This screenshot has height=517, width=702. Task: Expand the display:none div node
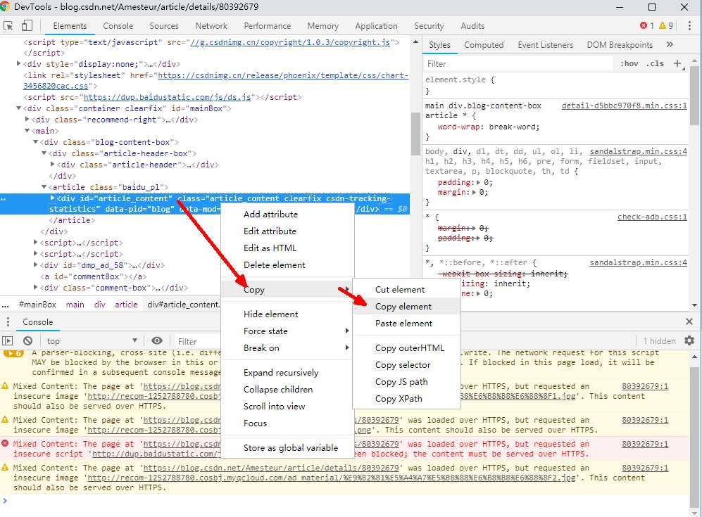click(18, 63)
